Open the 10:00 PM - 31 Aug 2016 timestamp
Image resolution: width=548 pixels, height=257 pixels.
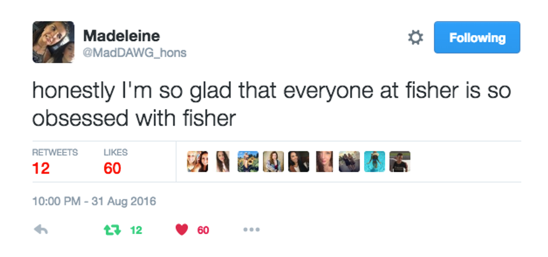(94, 201)
